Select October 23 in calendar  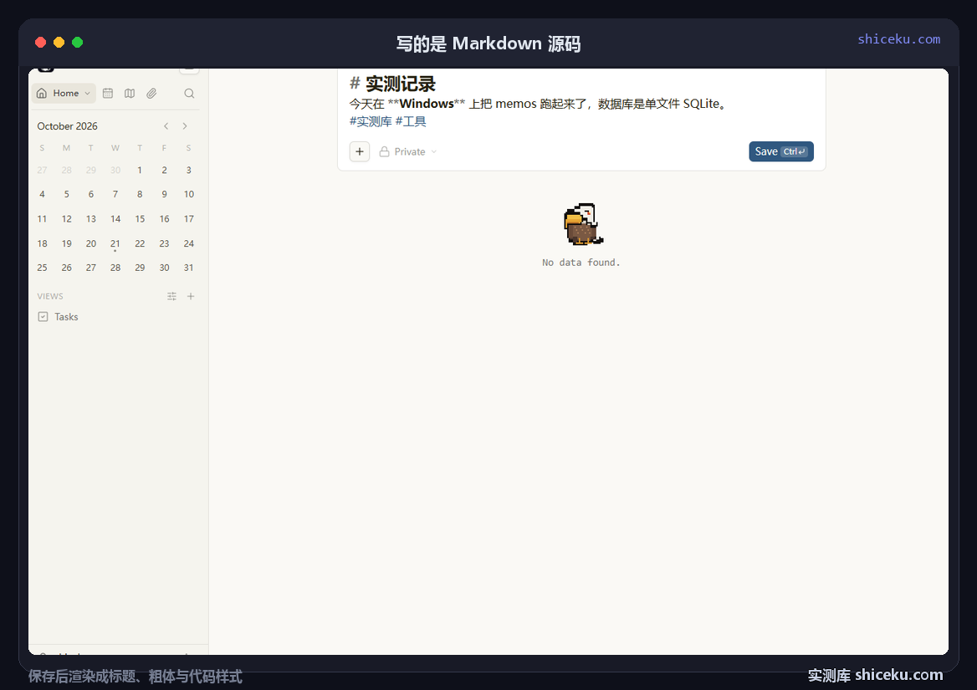[165, 243]
